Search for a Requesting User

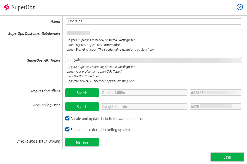[82, 107]
